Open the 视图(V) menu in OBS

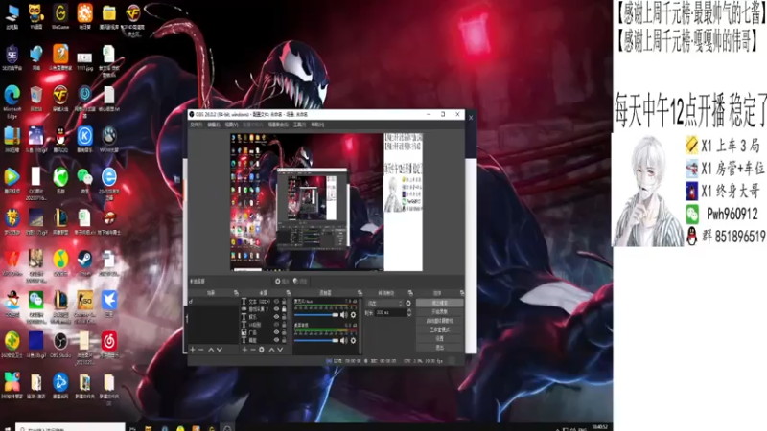pos(231,125)
